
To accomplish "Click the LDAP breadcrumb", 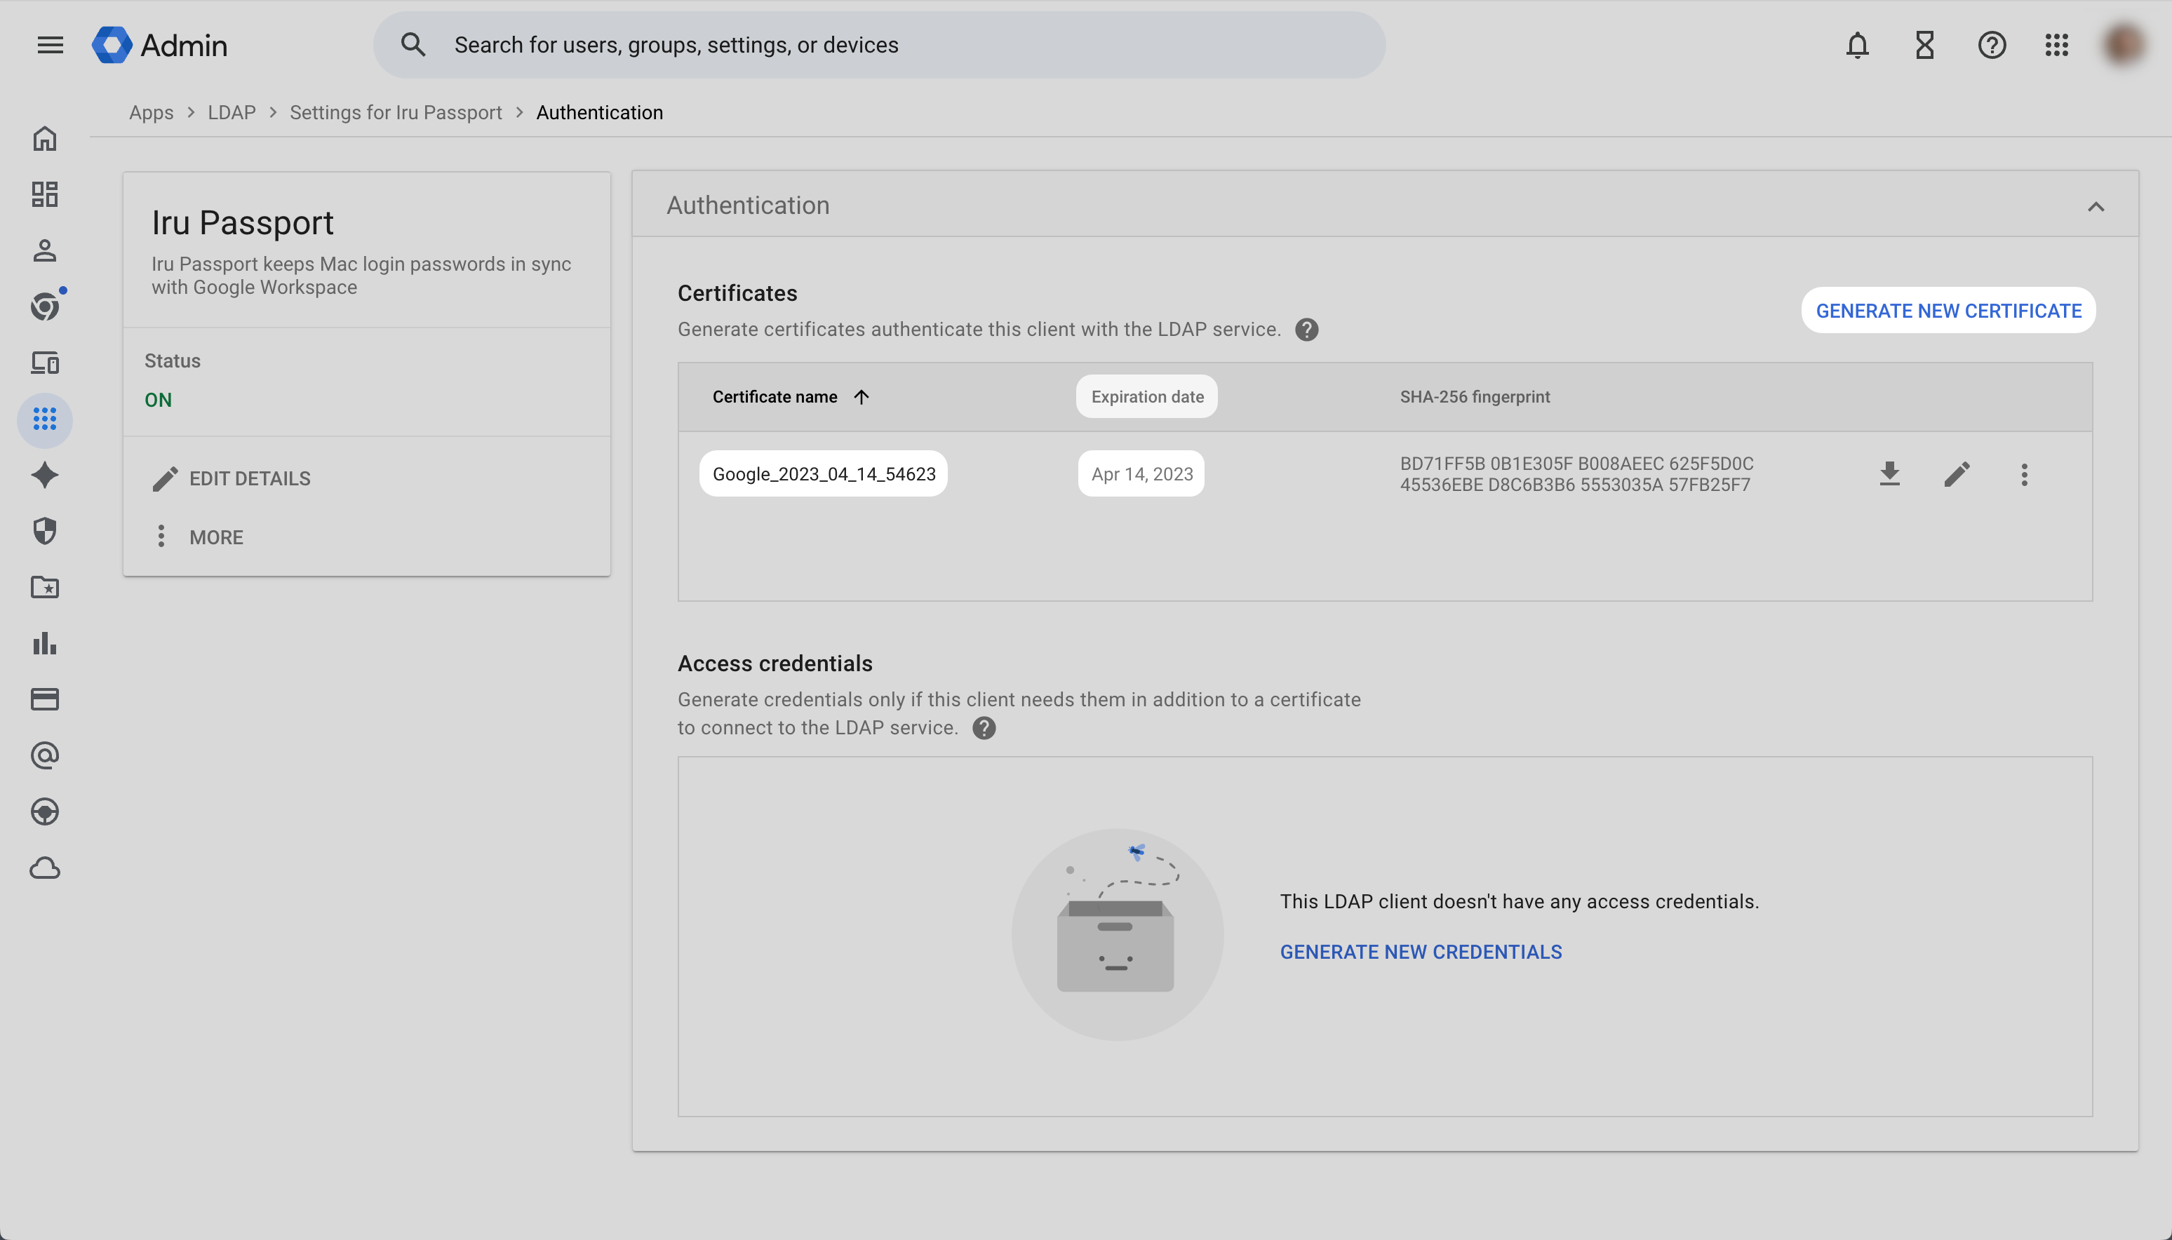I will [x=232, y=112].
